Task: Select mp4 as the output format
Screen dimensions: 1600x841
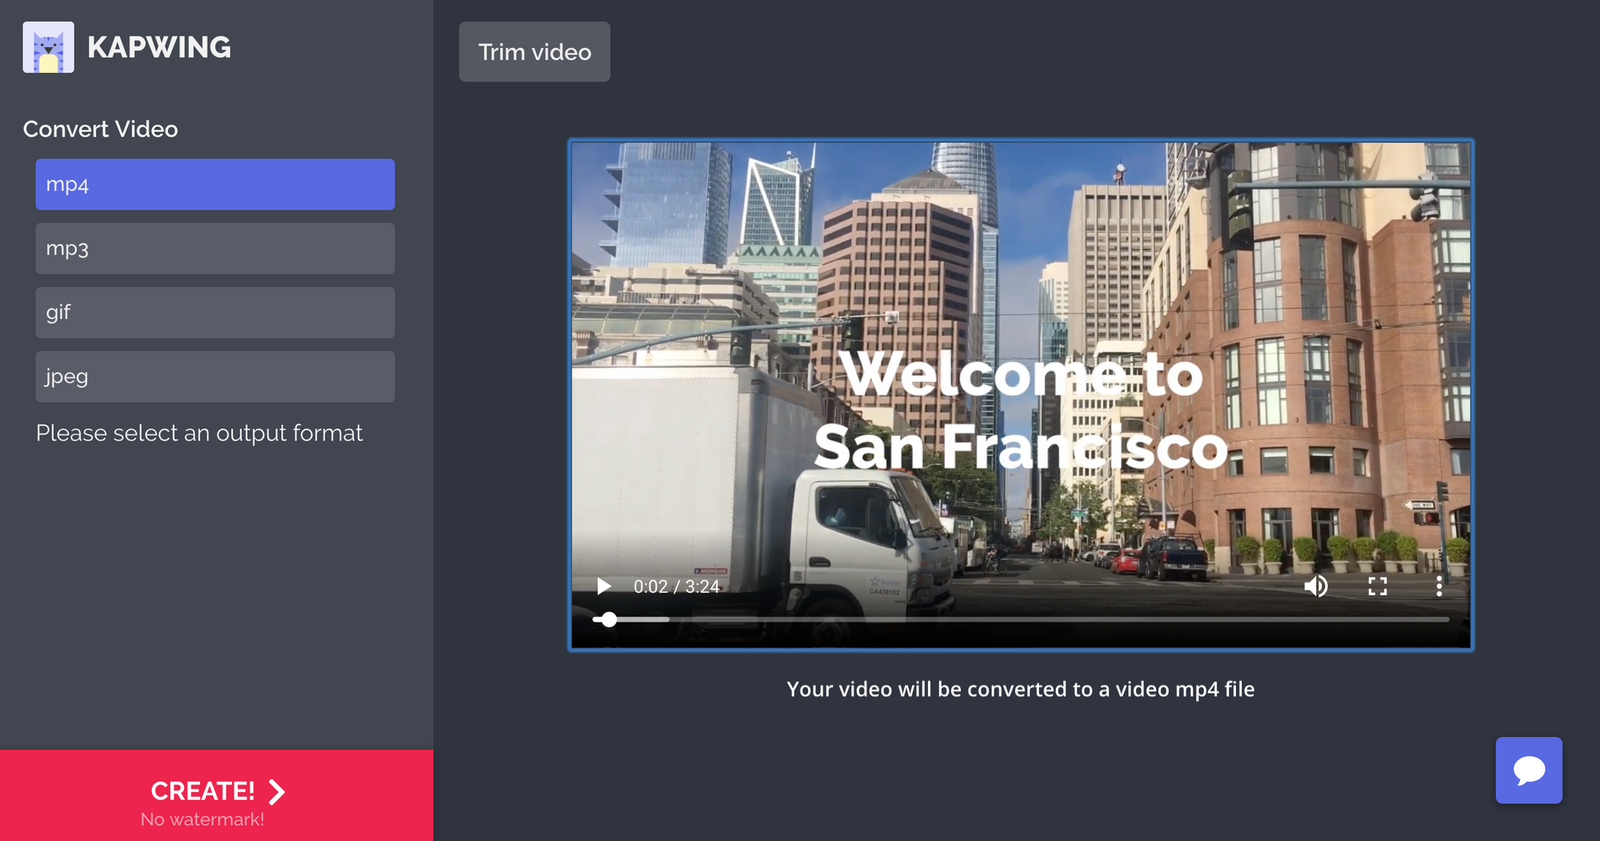Action: click(214, 185)
